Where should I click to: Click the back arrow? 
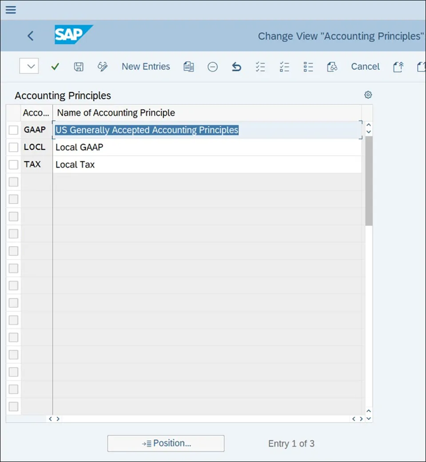click(x=30, y=36)
